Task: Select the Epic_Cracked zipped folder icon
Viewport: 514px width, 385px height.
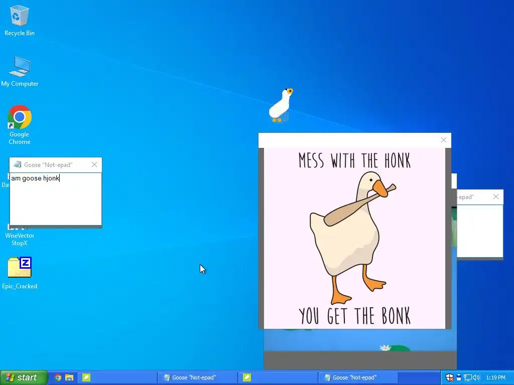Action: tap(20, 273)
